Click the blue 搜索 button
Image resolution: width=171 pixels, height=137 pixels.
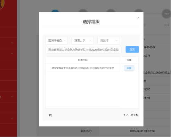[x=132, y=49]
